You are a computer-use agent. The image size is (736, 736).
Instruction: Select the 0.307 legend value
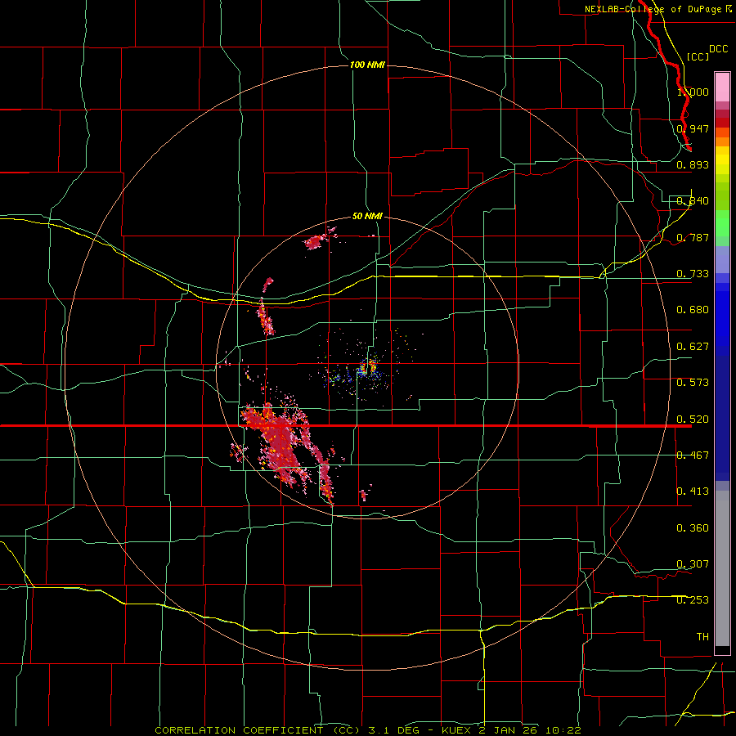pyautogui.click(x=693, y=564)
